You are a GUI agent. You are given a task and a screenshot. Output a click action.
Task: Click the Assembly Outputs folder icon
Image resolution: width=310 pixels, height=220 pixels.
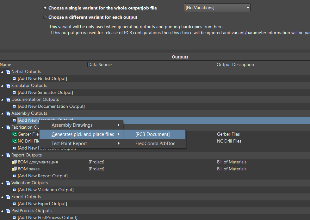[x=8, y=113]
